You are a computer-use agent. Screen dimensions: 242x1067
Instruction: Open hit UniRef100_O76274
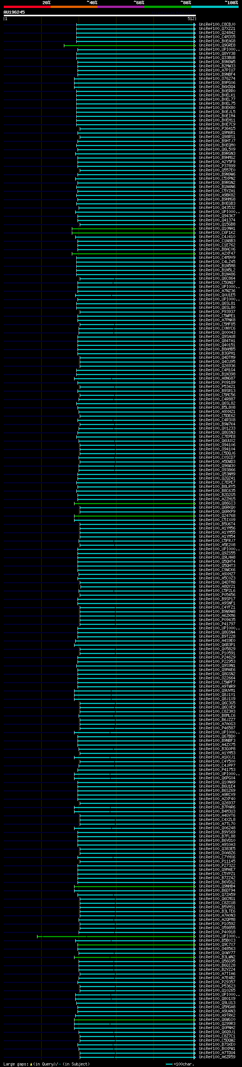[217, 79]
